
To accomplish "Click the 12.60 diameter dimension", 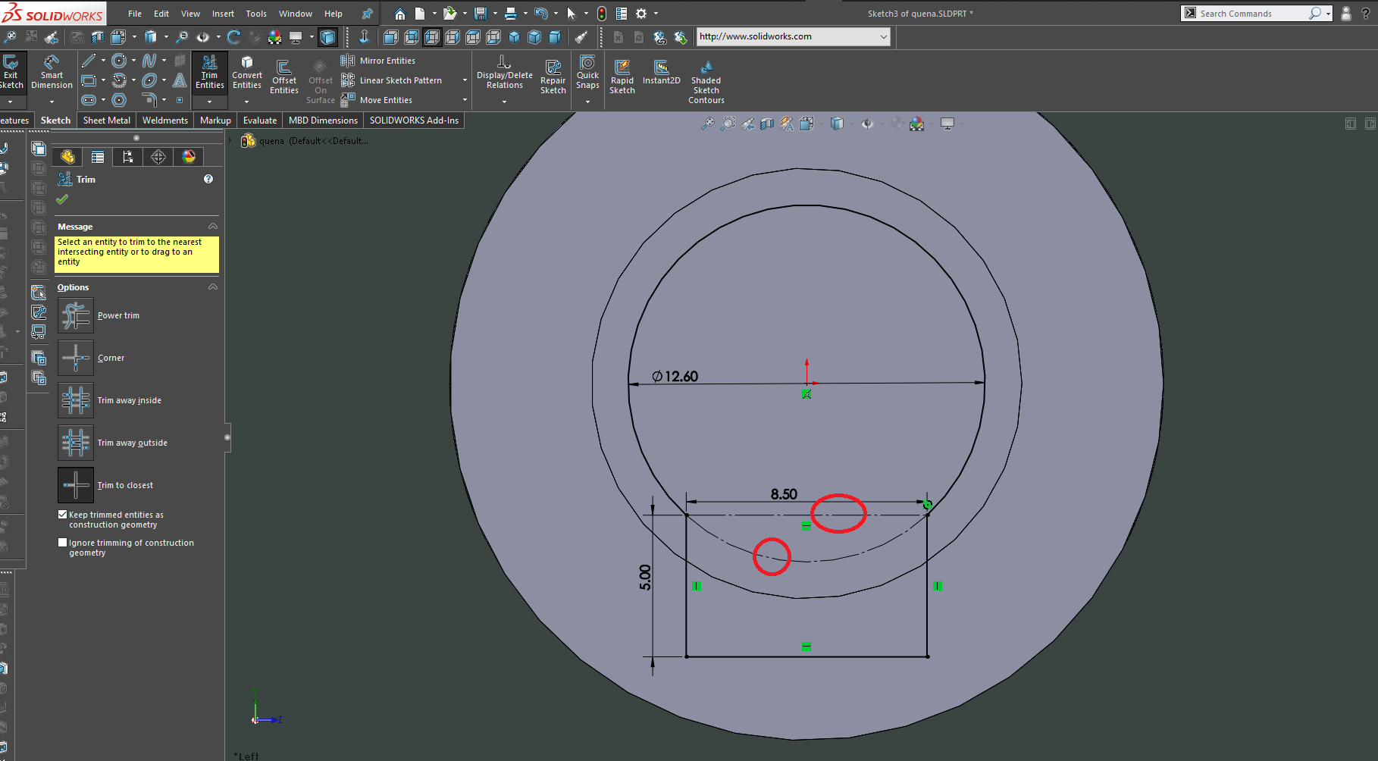I will click(675, 376).
